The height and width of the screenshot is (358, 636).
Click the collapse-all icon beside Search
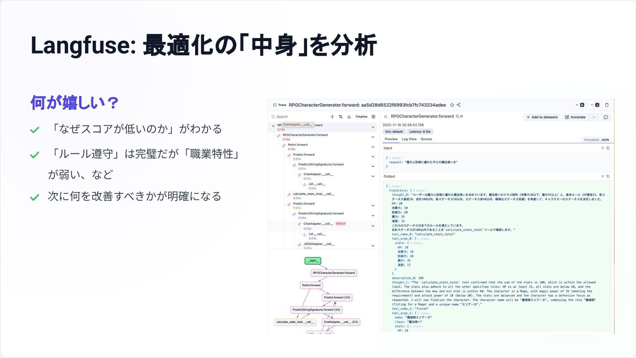(x=332, y=117)
